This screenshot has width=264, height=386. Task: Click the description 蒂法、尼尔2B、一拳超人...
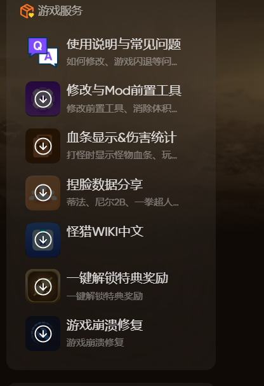point(122,202)
